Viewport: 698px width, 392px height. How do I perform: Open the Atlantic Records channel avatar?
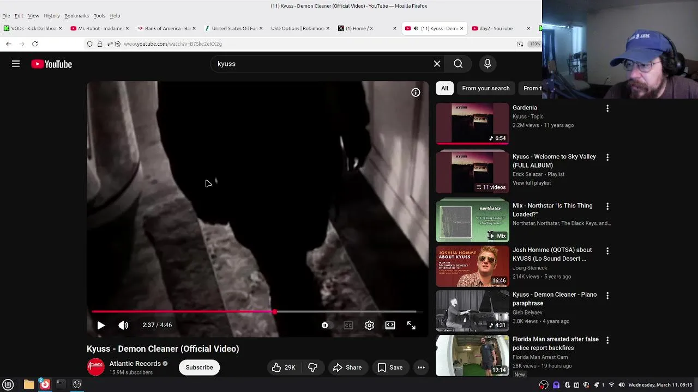coord(95,367)
